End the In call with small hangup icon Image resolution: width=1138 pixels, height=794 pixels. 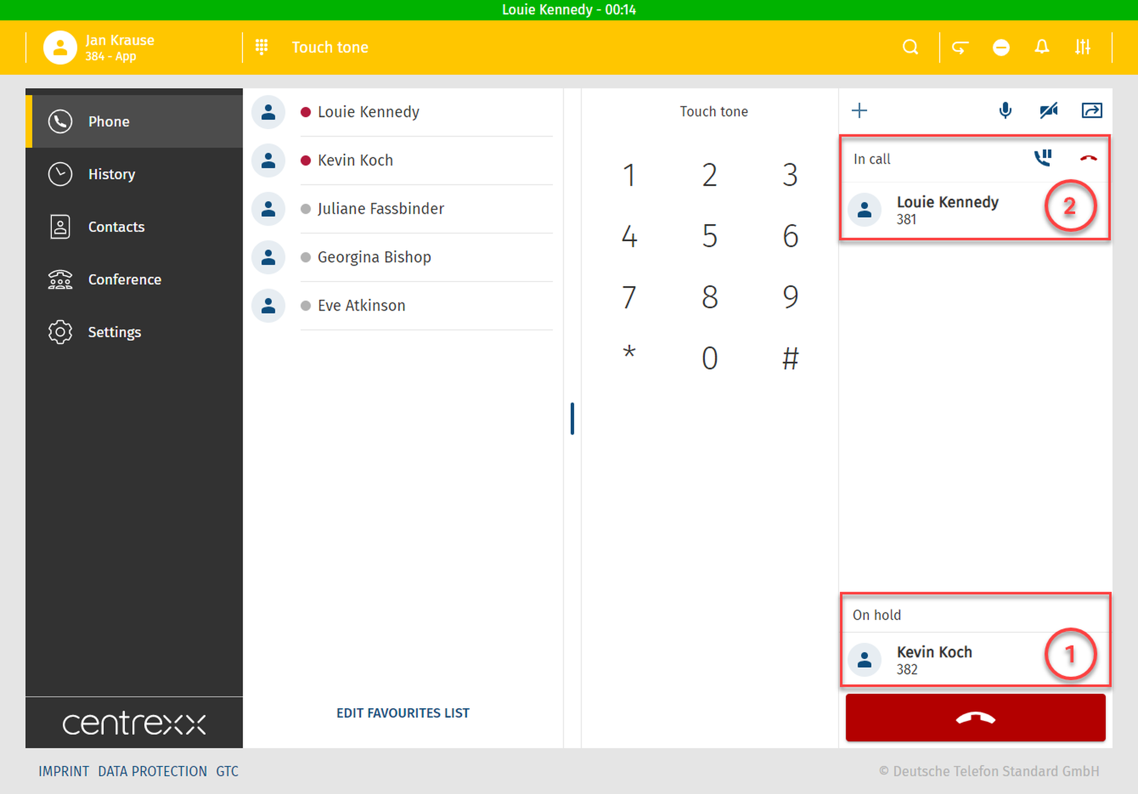click(x=1088, y=159)
